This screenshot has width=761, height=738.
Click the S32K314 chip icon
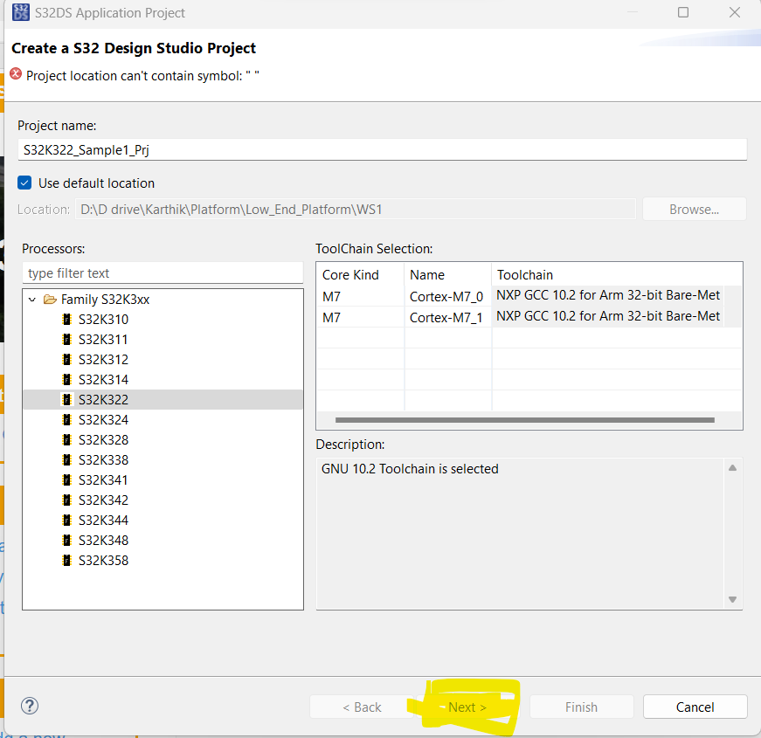pos(67,379)
